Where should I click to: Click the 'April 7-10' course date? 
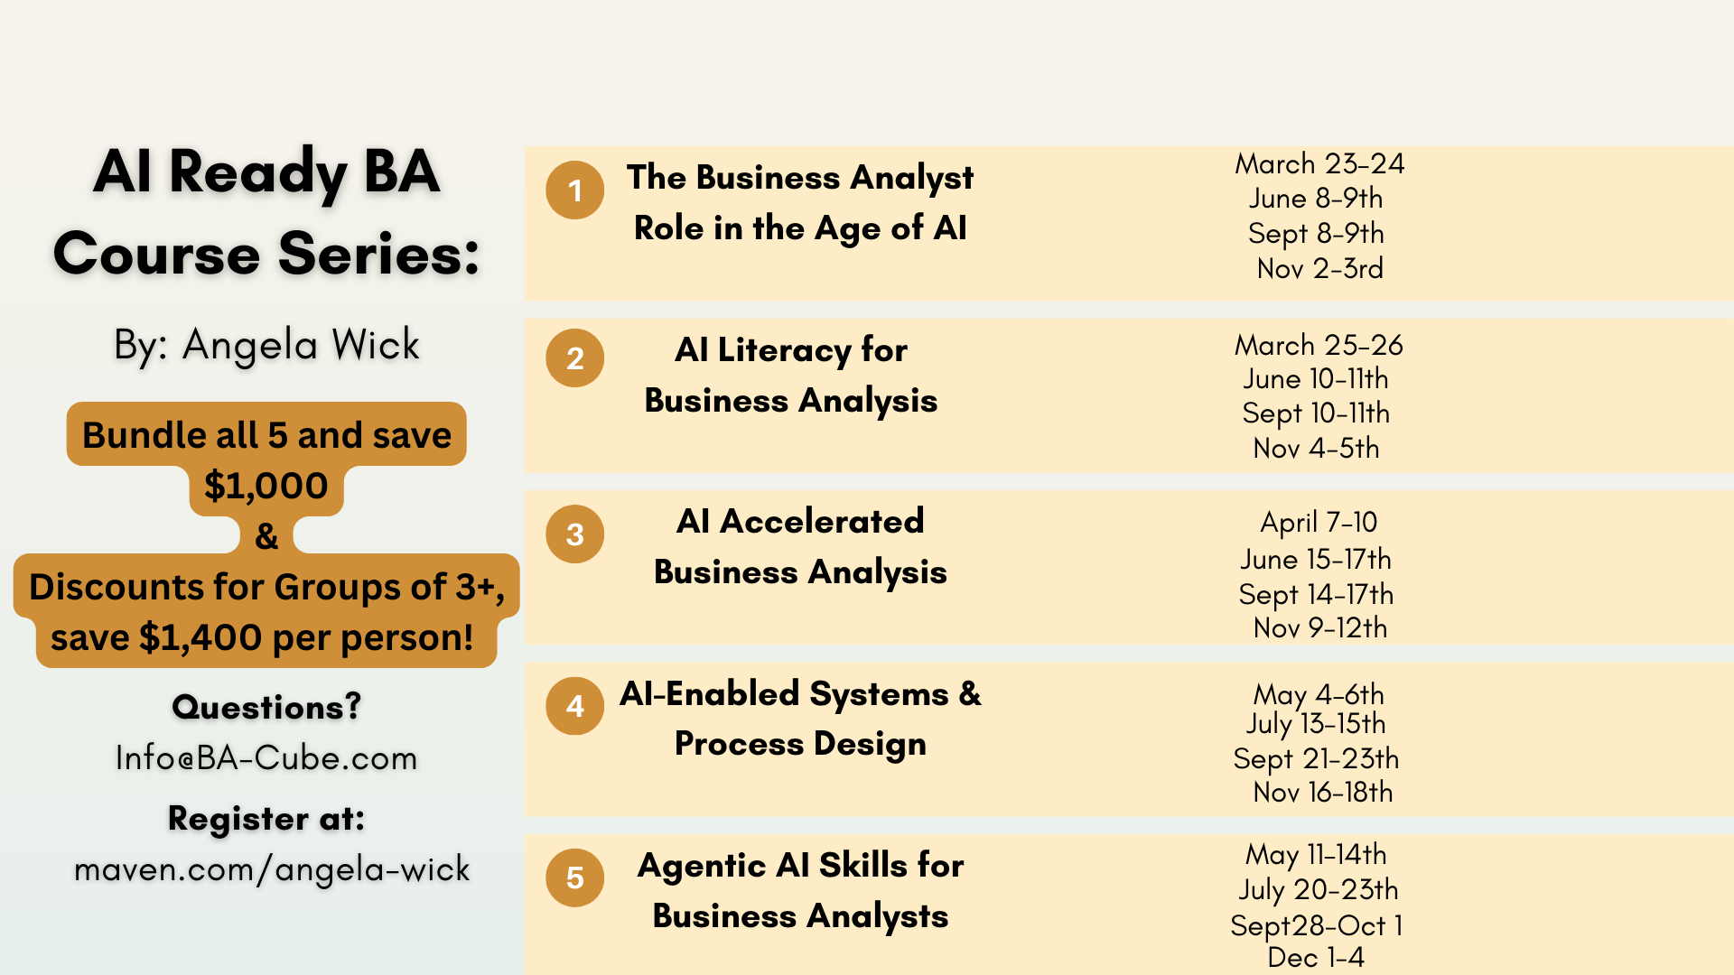click(x=1319, y=522)
